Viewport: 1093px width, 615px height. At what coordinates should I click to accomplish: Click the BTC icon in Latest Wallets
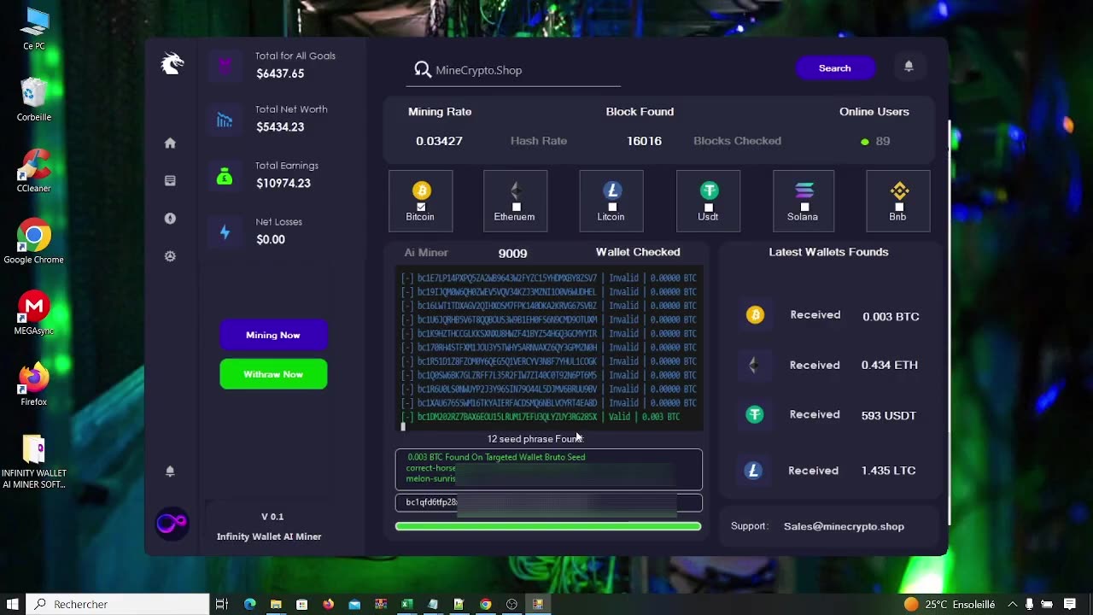755,315
